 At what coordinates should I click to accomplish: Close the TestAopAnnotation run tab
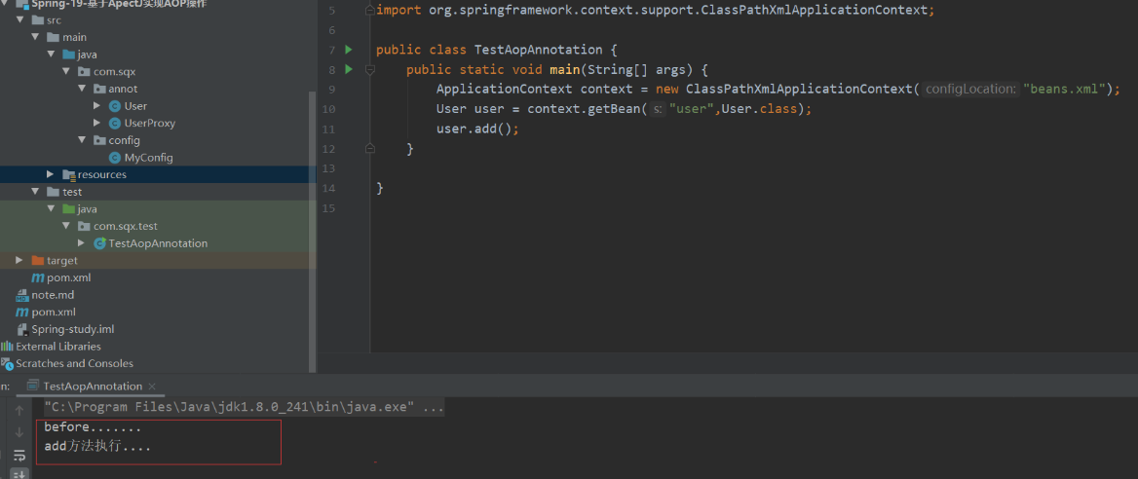point(151,387)
